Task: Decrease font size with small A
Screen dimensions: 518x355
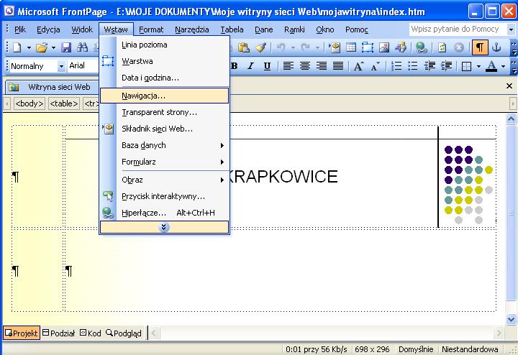Action: coord(376,66)
